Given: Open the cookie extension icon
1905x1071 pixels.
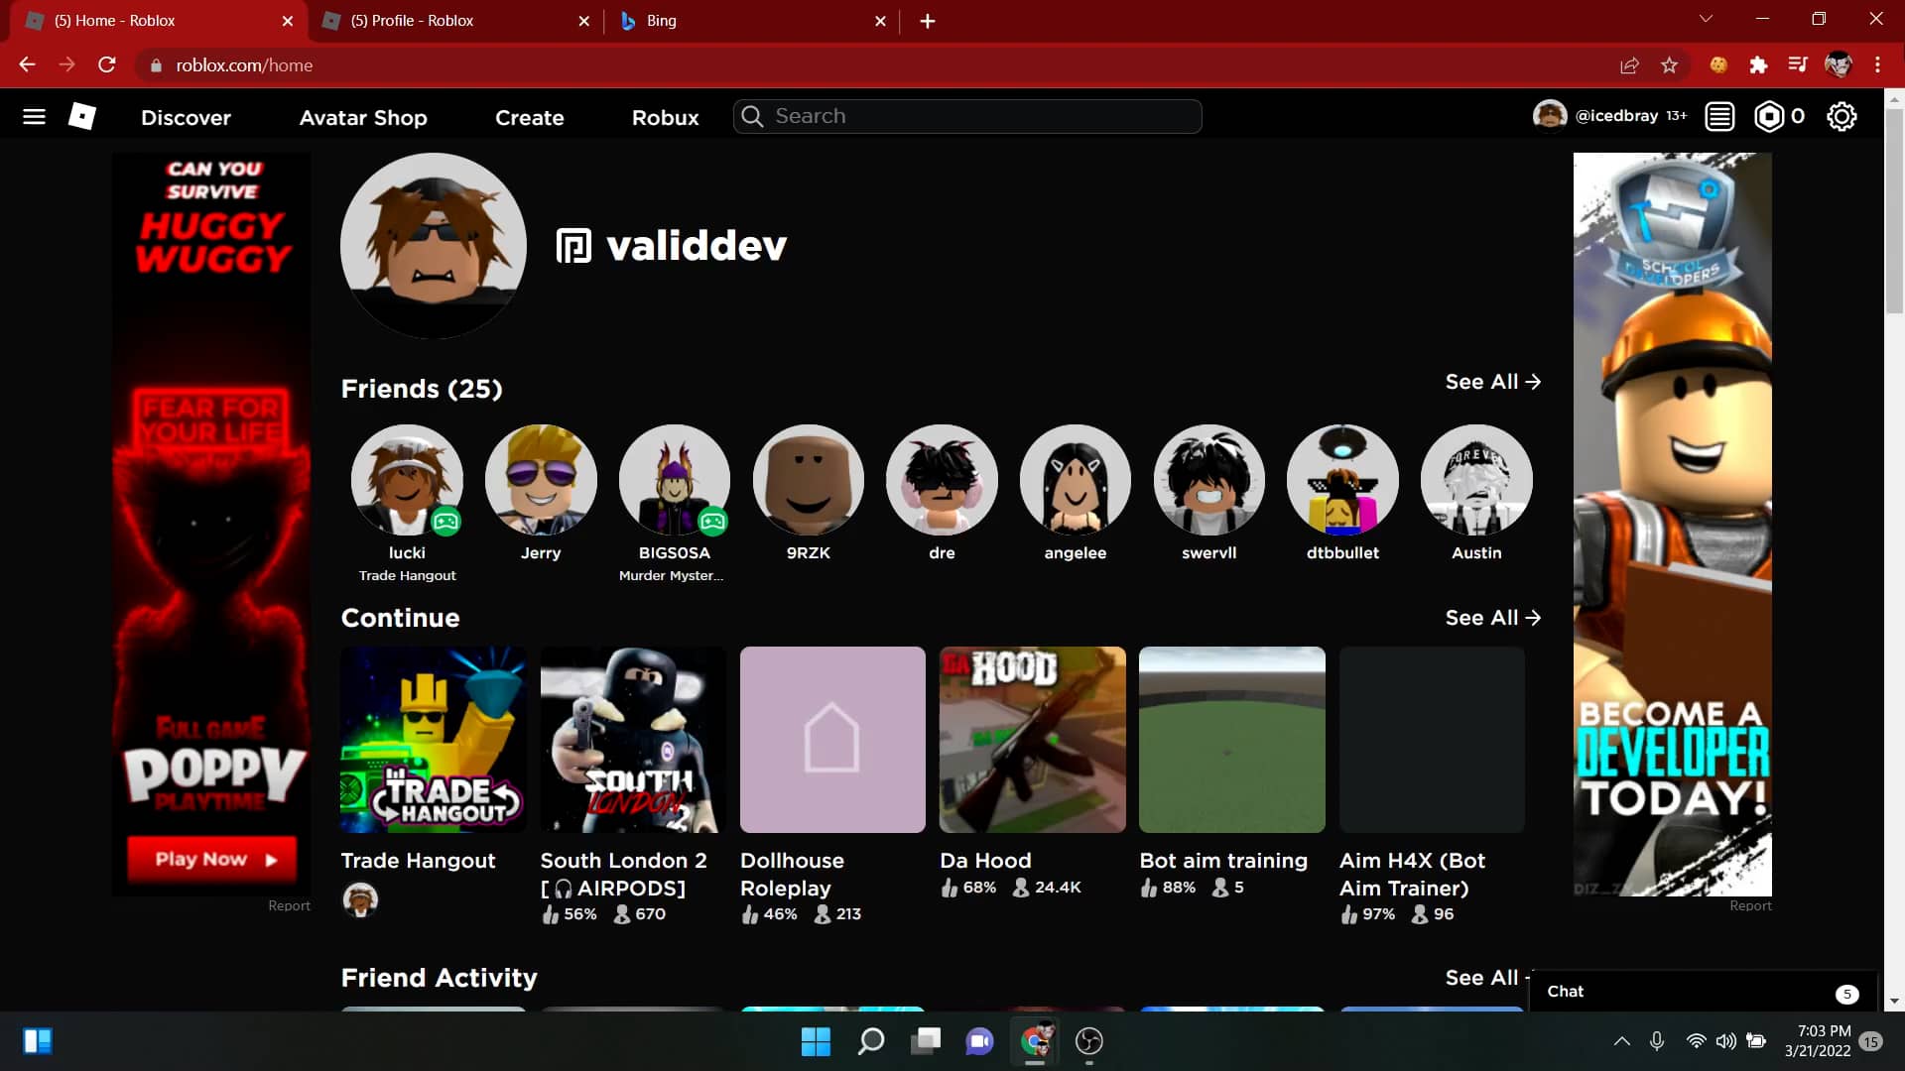Looking at the screenshot, I should (1718, 65).
